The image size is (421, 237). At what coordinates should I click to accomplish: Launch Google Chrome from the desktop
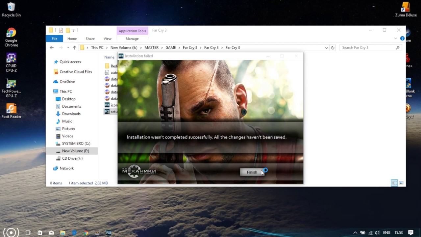click(11, 38)
